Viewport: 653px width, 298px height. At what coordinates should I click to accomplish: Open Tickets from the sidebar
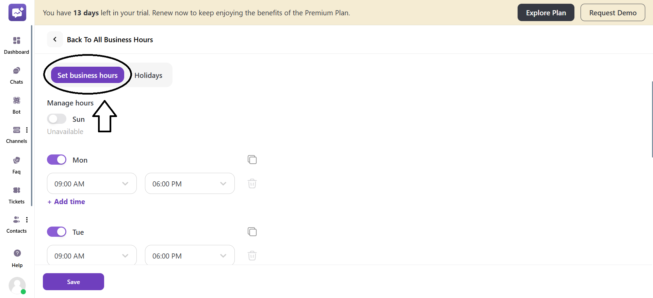(16, 195)
